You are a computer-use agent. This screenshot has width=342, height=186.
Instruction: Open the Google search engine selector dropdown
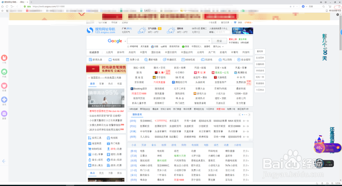pyautogui.click(x=125, y=41)
